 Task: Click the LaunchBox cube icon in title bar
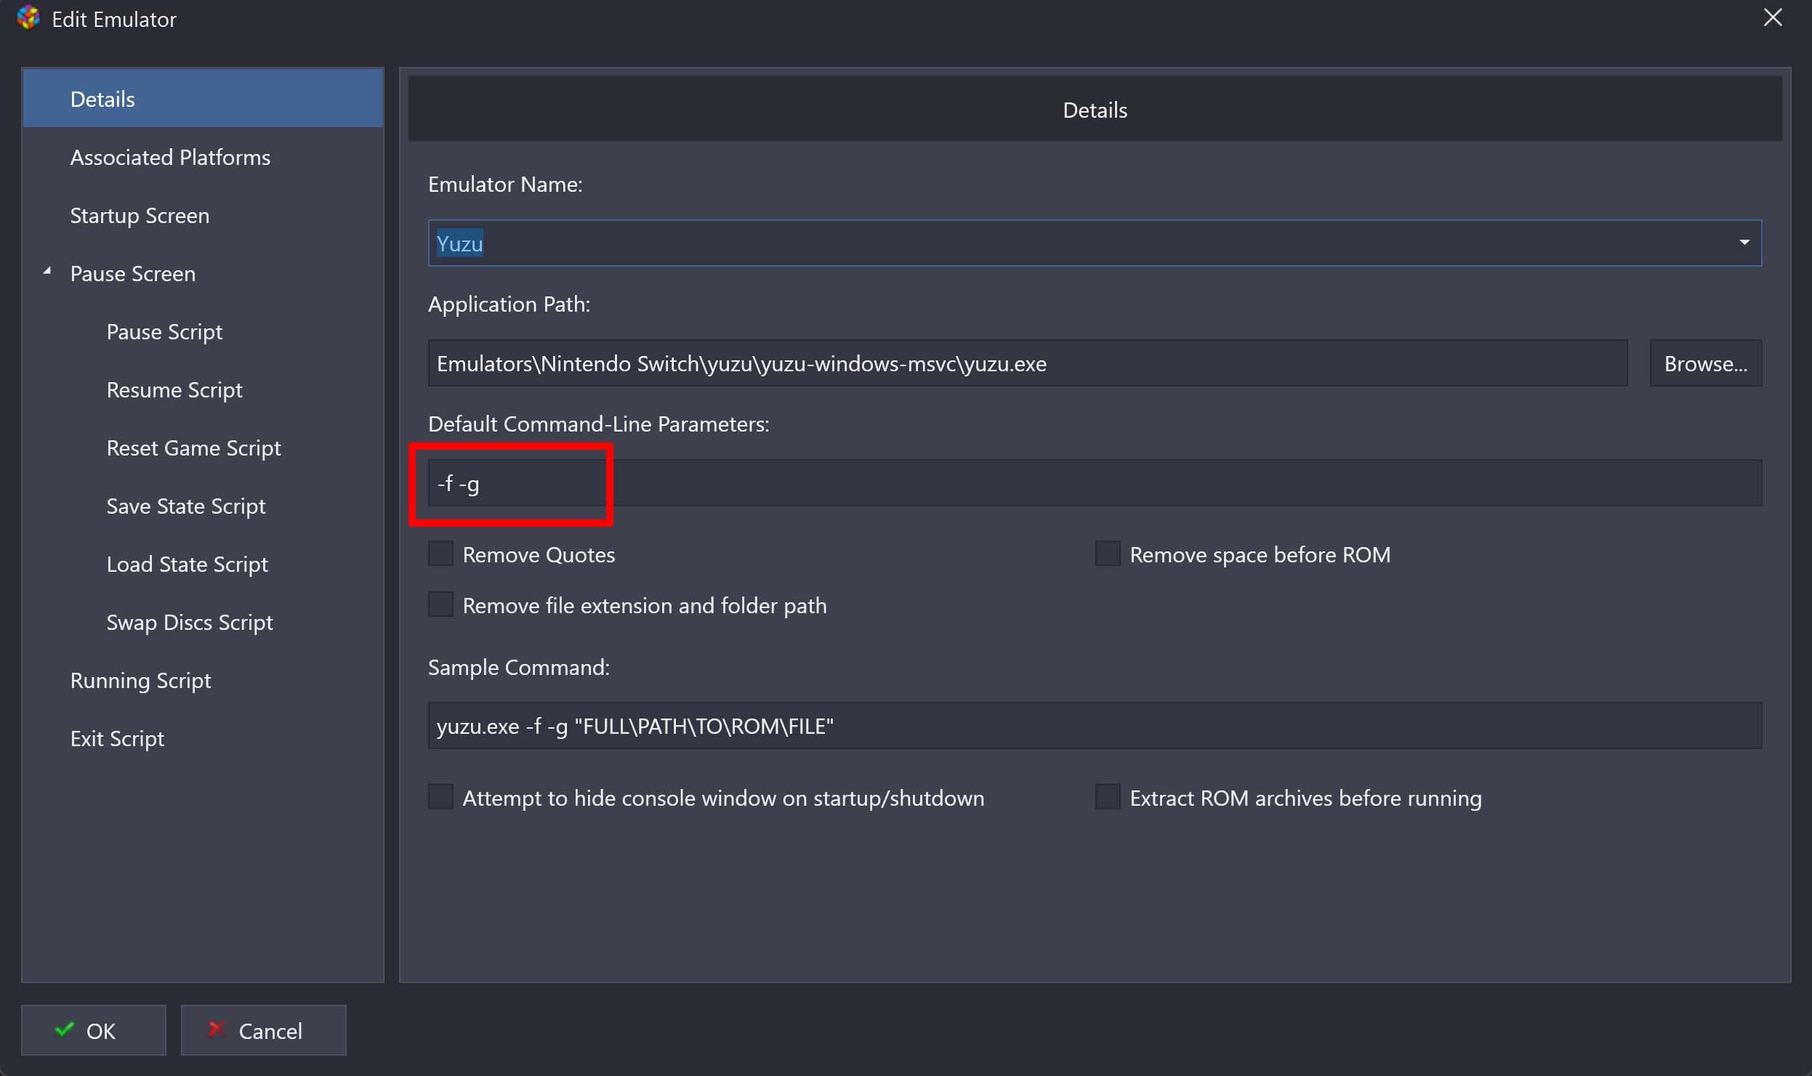coord(28,18)
